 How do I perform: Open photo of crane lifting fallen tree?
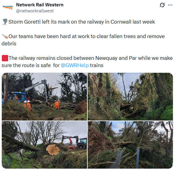(44, 96)
